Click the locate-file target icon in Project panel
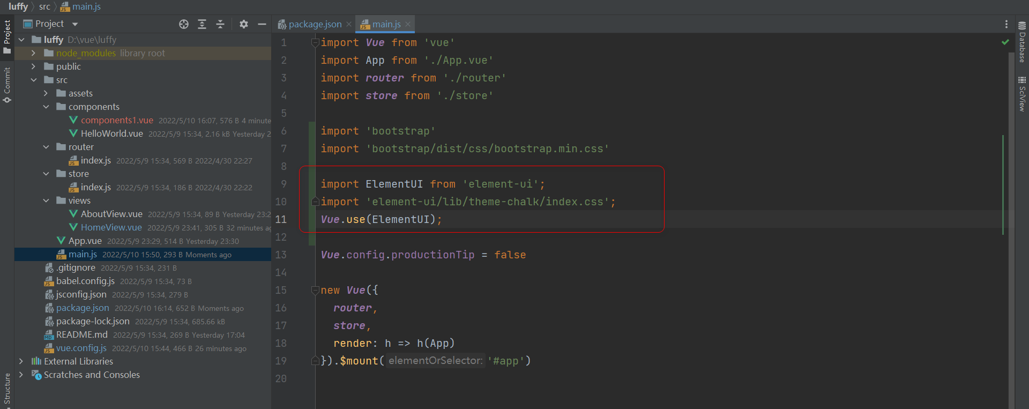 point(184,24)
